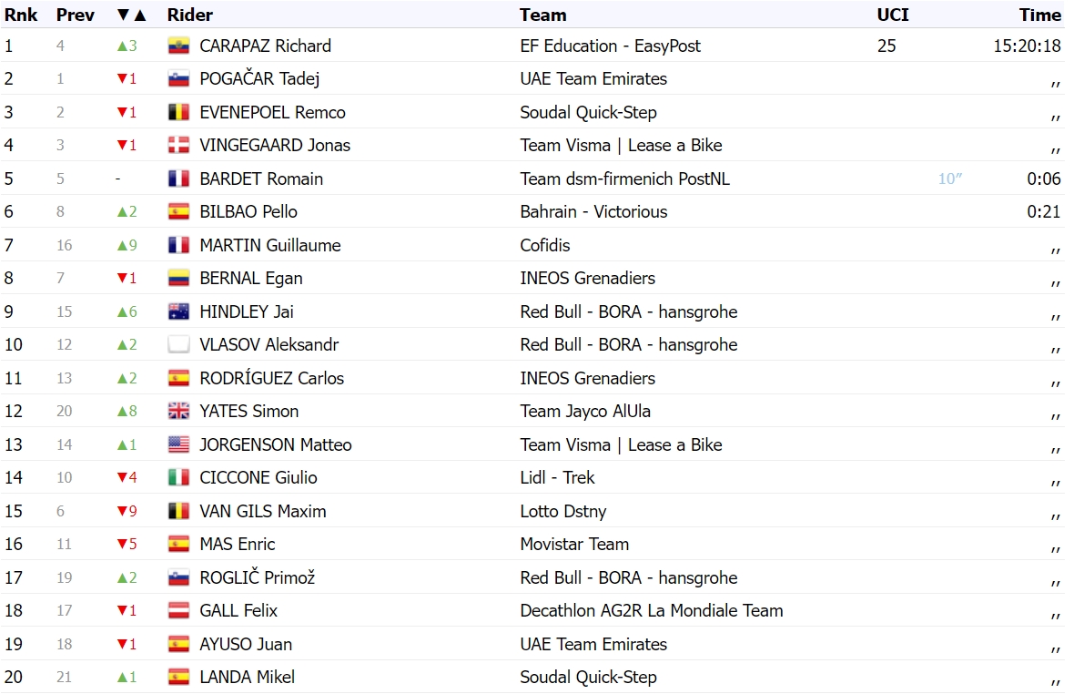Sort the table by Time column
The height and width of the screenshot is (694, 1074).
(x=1039, y=15)
